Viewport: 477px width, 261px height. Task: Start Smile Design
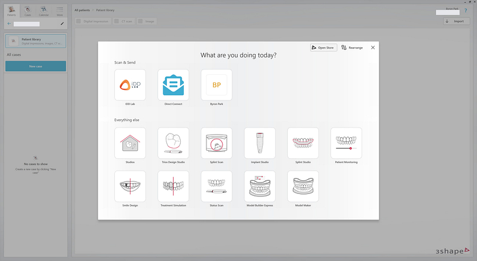coord(130,186)
